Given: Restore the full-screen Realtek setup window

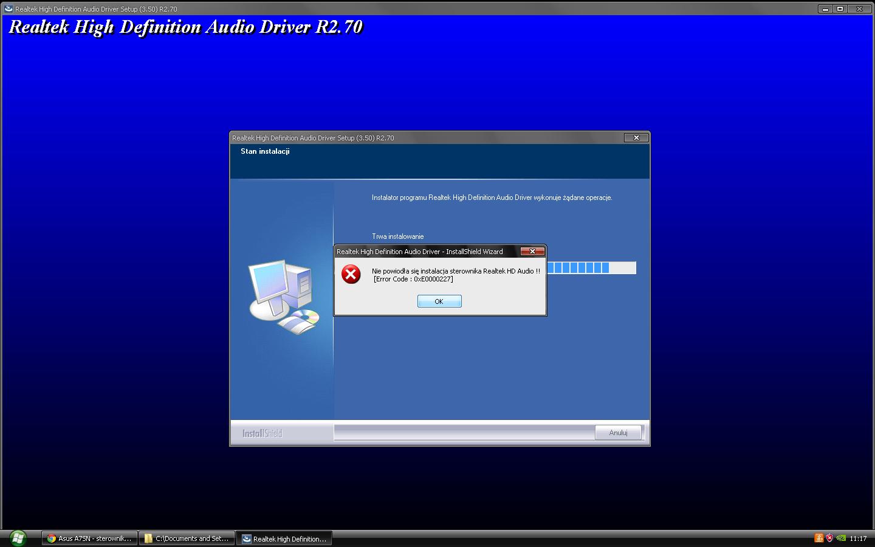Looking at the screenshot, I should pos(840,9).
